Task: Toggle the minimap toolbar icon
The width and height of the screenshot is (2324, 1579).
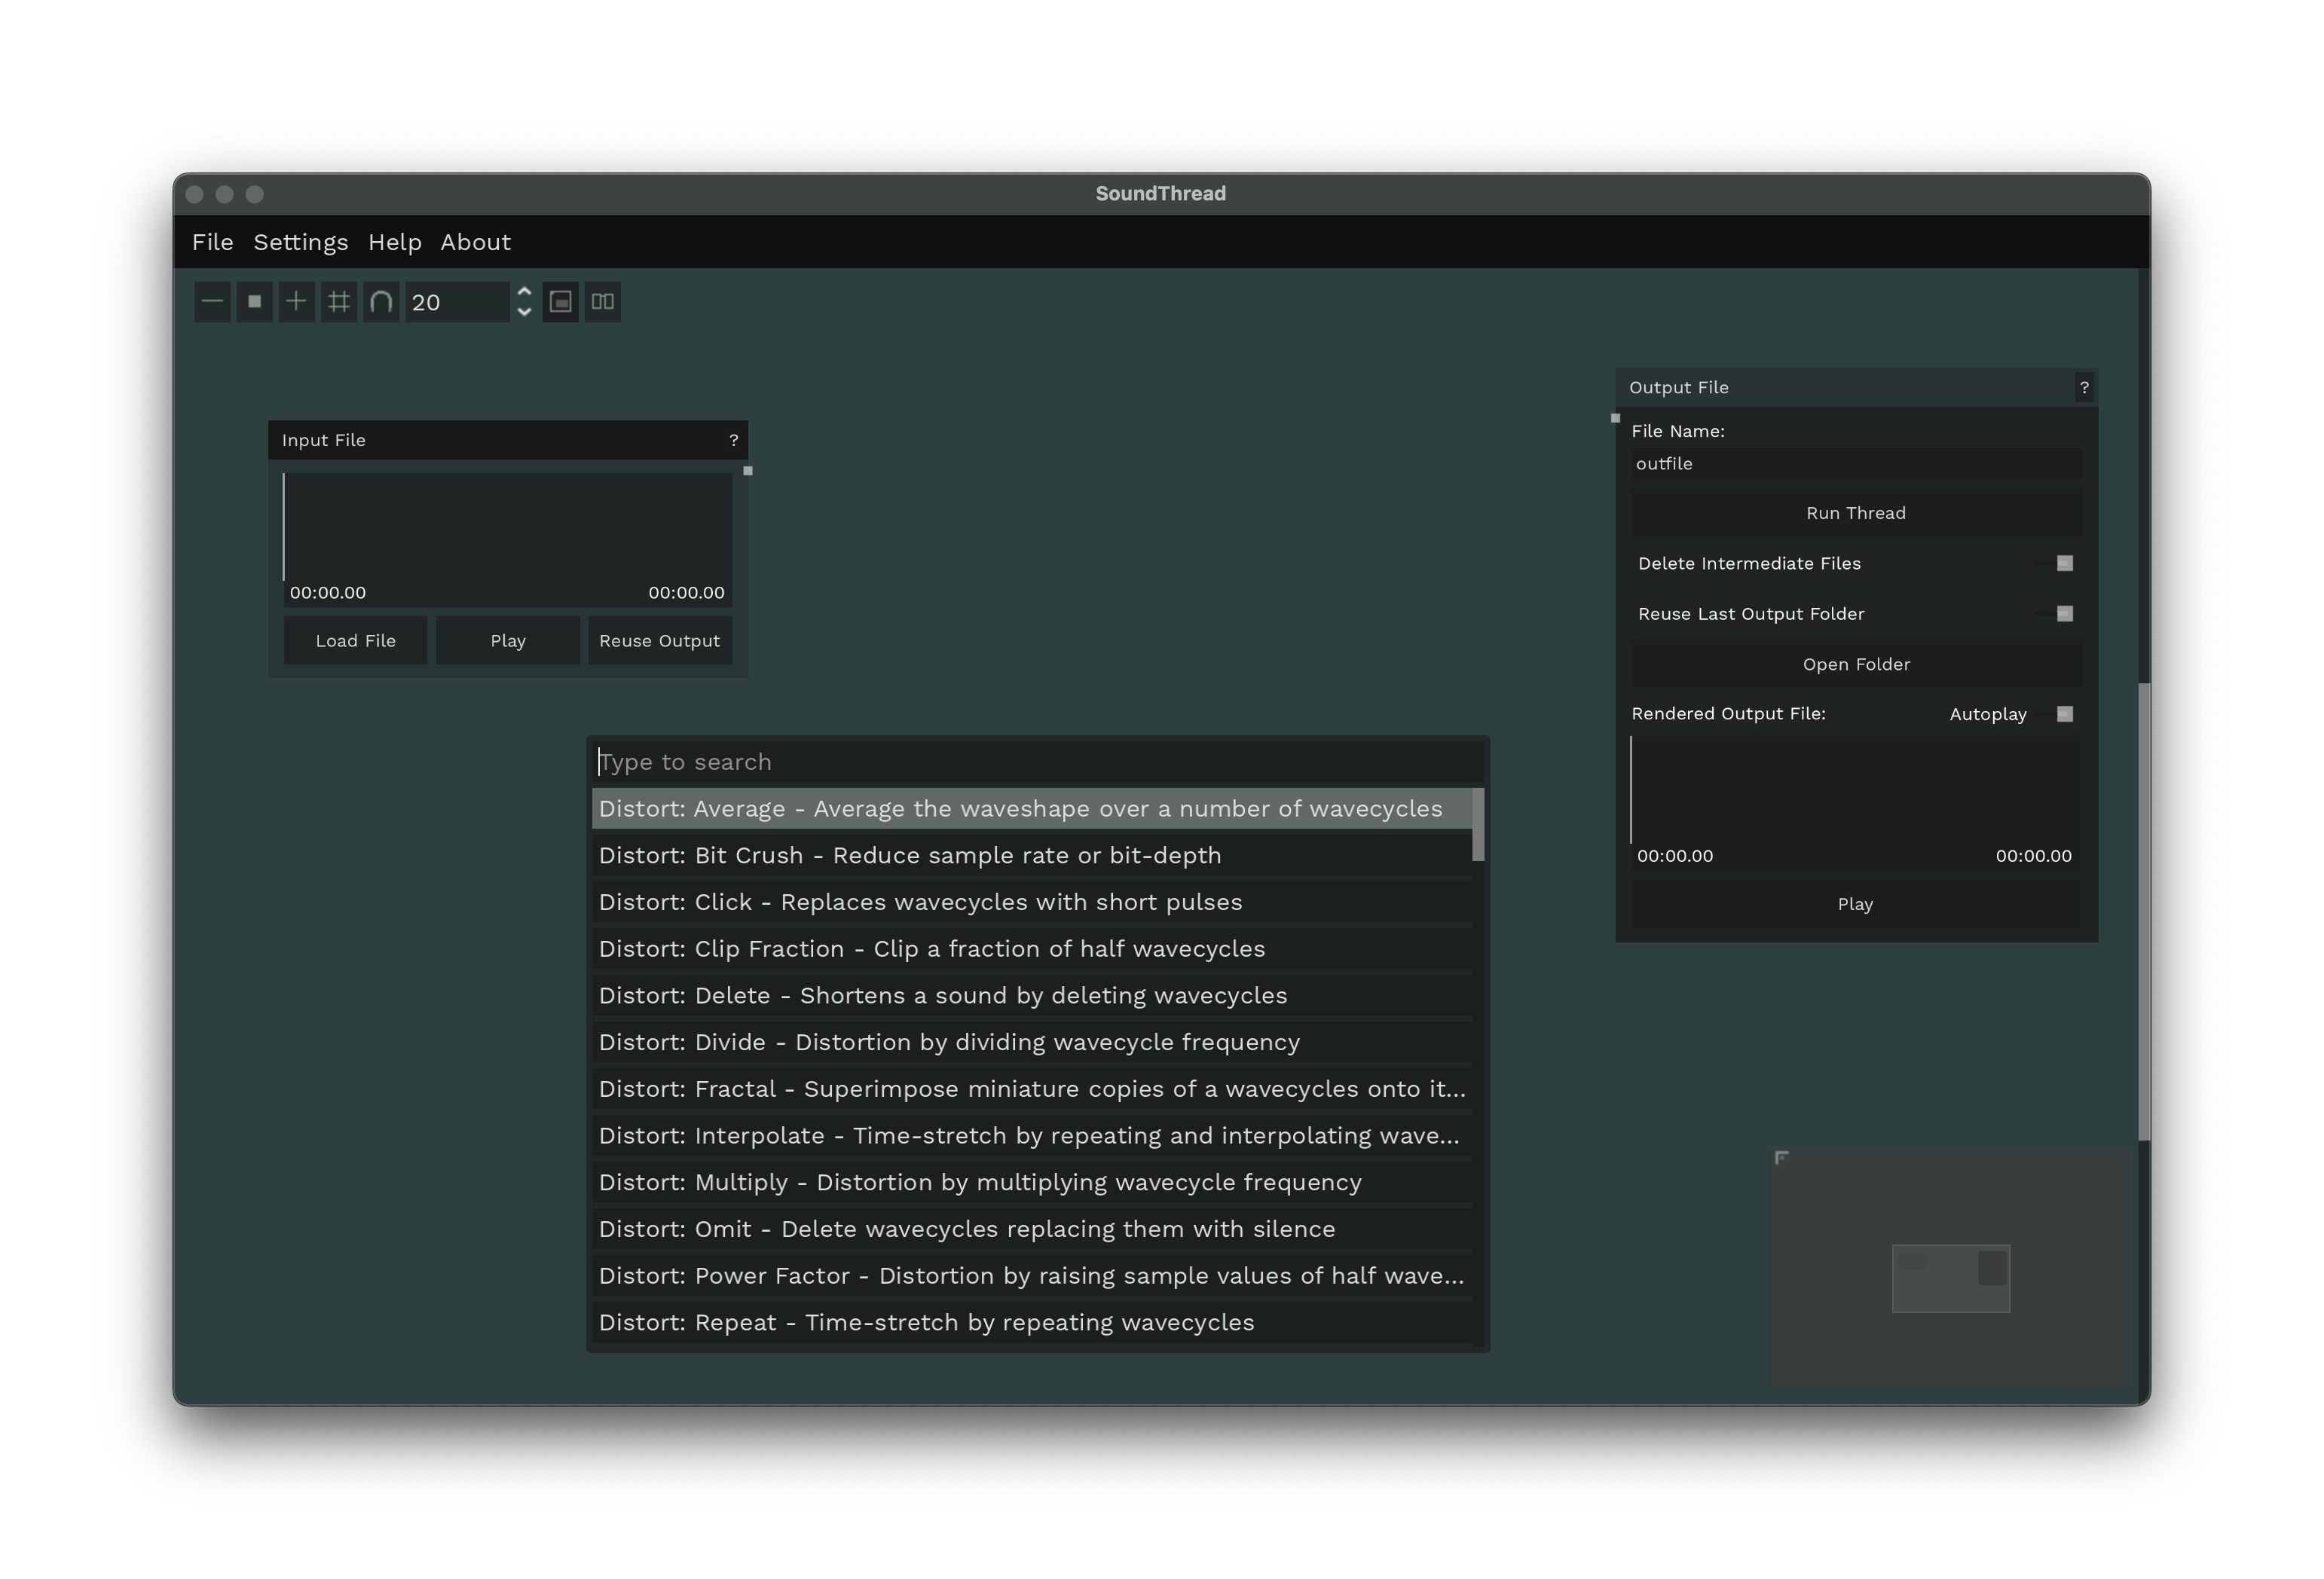Action: (561, 302)
